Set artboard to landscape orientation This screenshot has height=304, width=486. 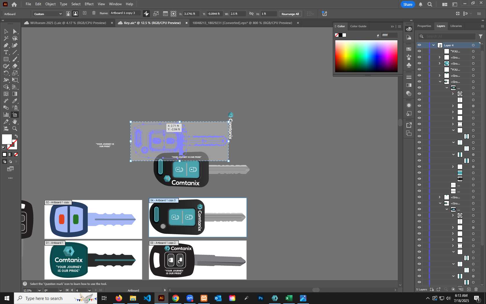click(76, 14)
